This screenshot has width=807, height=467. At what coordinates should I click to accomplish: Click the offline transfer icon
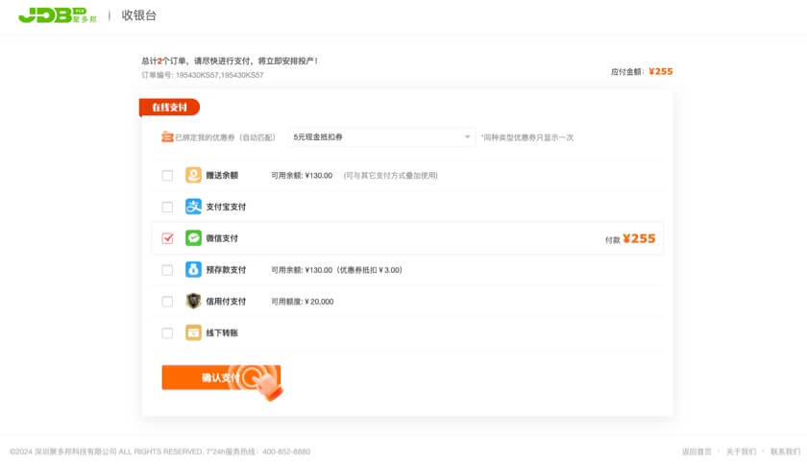tap(193, 332)
